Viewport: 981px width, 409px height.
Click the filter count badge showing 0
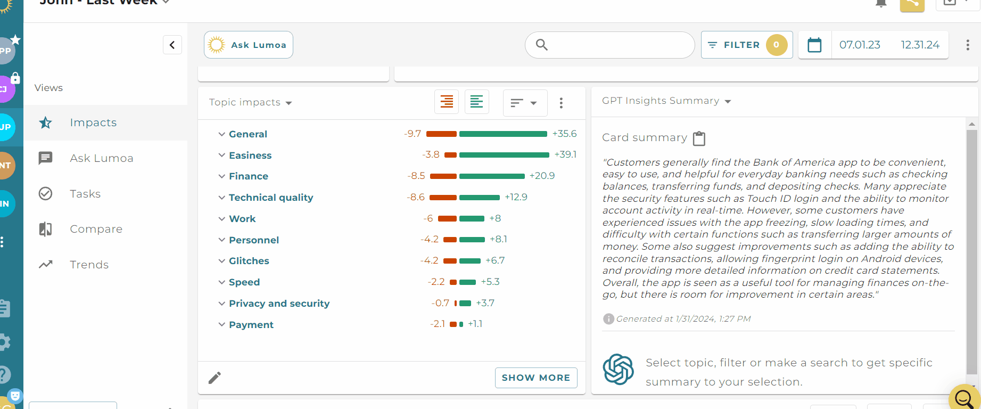pyautogui.click(x=777, y=45)
